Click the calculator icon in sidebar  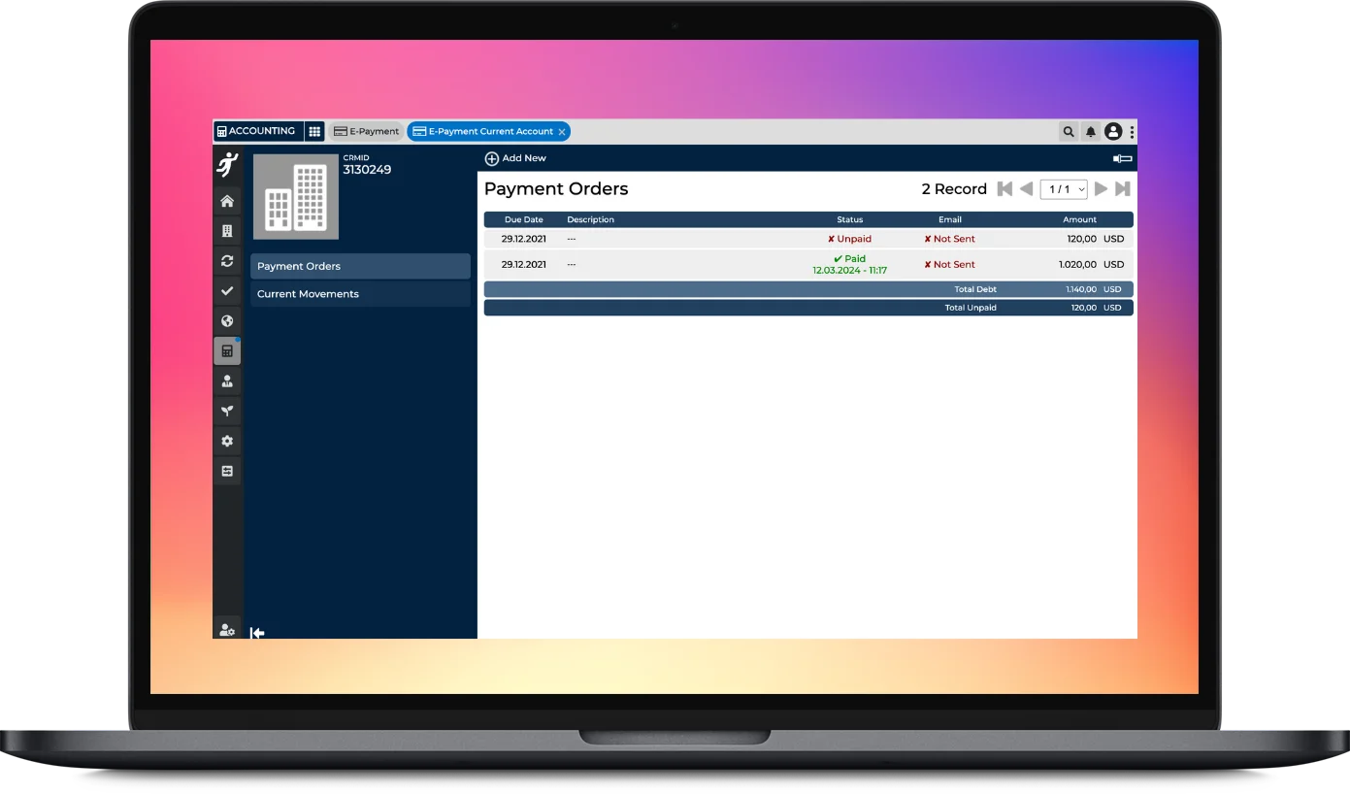[227, 351]
